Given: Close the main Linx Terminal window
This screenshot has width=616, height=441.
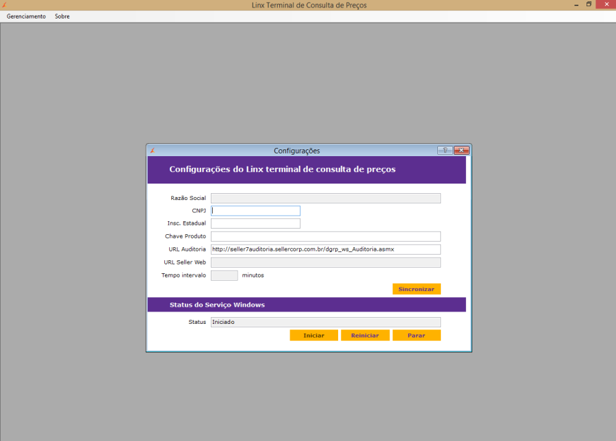Looking at the screenshot, I should click(x=606, y=4).
